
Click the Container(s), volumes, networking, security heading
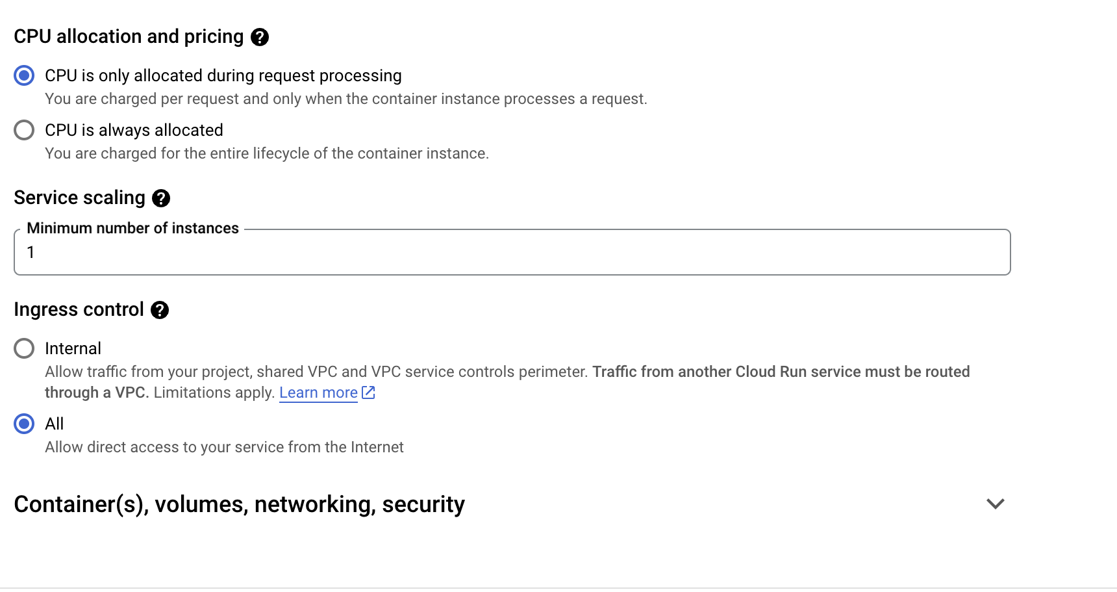239,504
